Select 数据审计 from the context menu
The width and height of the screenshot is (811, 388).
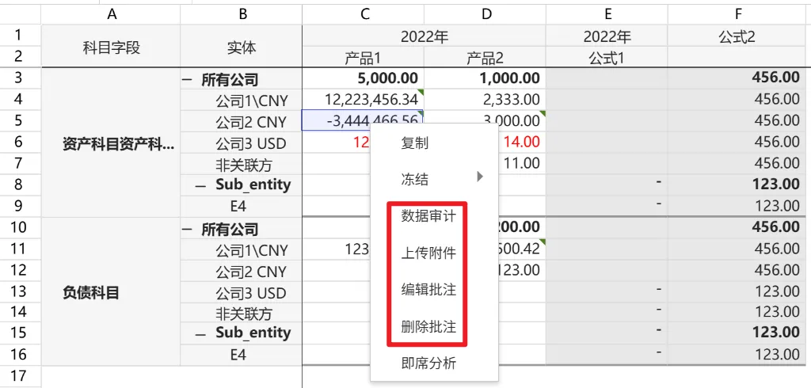(428, 216)
